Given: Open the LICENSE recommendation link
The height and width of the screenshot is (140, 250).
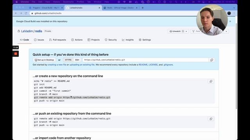Looking at the screenshot, I should pyautogui.click(x=153, y=65).
